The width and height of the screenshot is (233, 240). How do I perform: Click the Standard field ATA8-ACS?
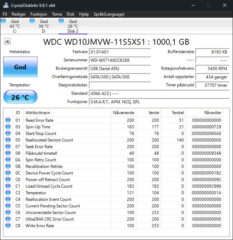(x=159, y=93)
